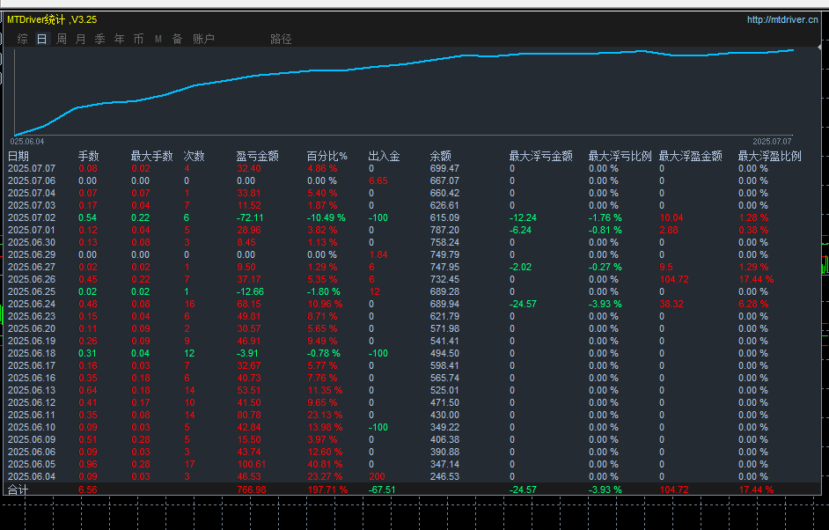This screenshot has height=530, width=829.
Task: Click the 最大浮亏比例 column header
Action: pos(620,156)
